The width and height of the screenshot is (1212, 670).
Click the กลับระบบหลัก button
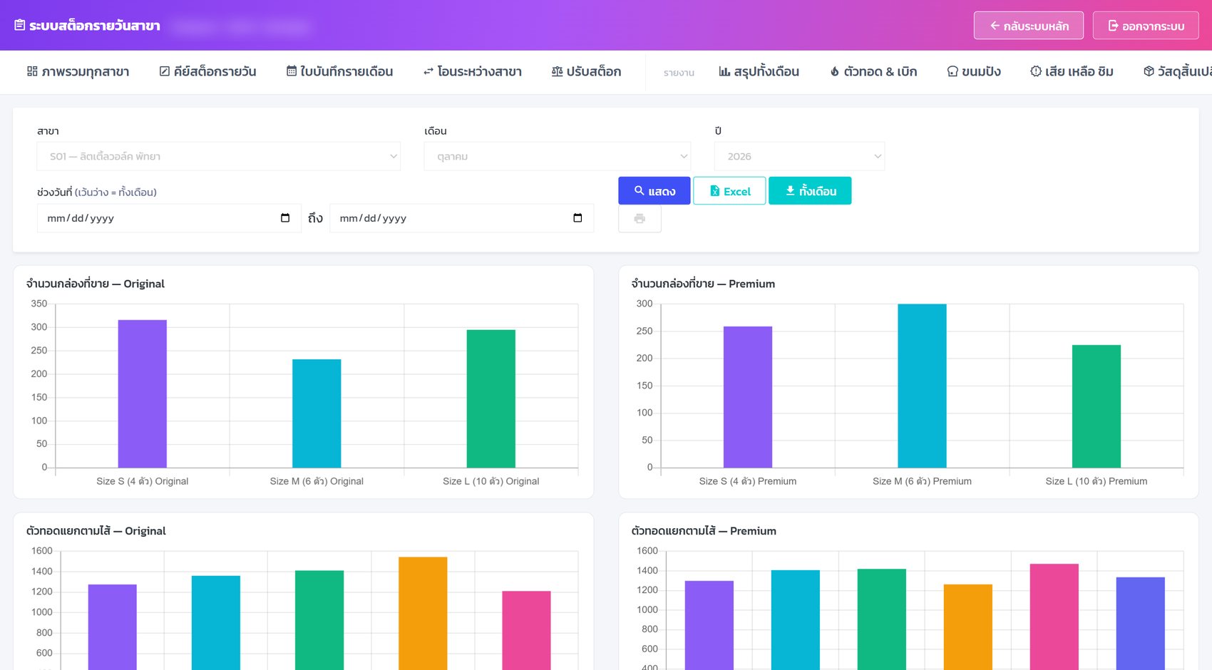pos(1029,26)
